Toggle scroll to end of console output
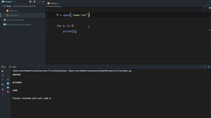211x118 pixels. pos(8,83)
